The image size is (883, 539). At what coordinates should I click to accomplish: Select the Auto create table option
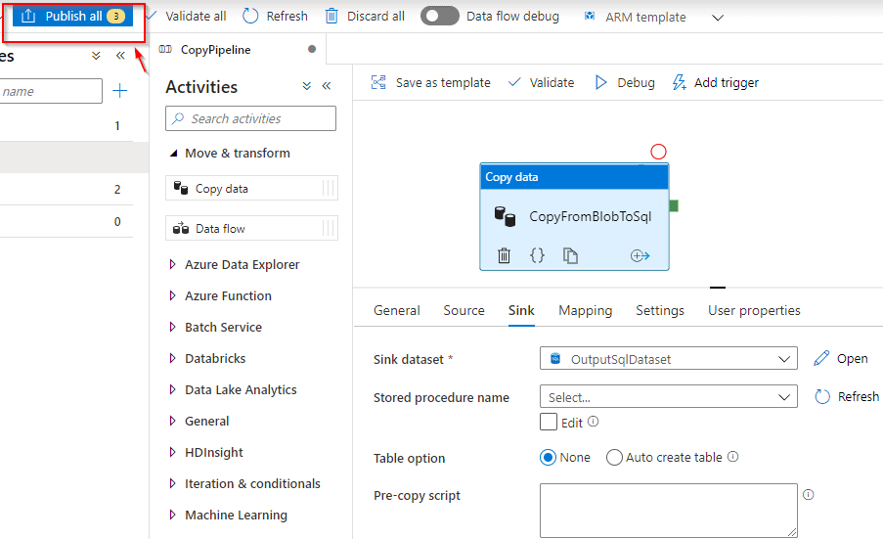pyautogui.click(x=614, y=458)
